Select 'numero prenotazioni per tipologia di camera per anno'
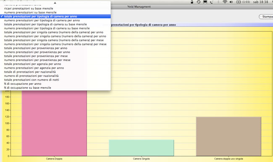The height and width of the screenshot is (162, 273). coord(55,21)
